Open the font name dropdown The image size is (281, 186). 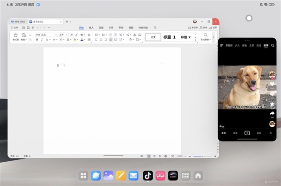(x=46, y=35)
